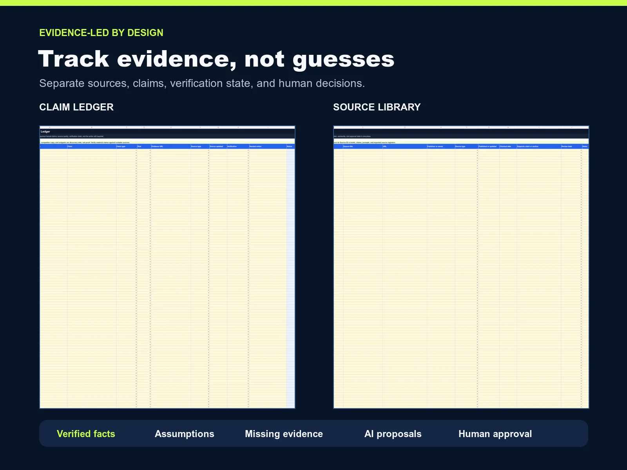
Task: Click the 'Separate sources, claims' subtitle
Action: tap(202, 83)
